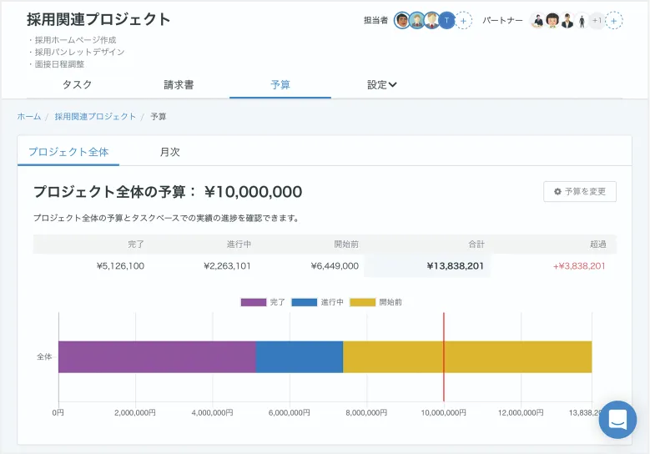Click the purple 完了 bar segment
The width and height of the screenshot is (650, 454).
[x=157, y=356]
